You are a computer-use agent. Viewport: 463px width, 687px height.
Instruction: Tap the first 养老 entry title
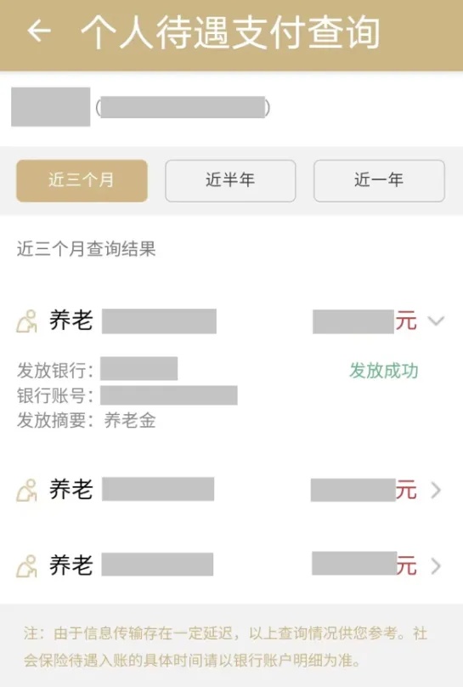tap(71, 321)
